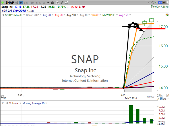Viewport: 169px width, 126px height.
Task: Switch to the daily 'D' timeframe
Action: [x=40, y=3]
